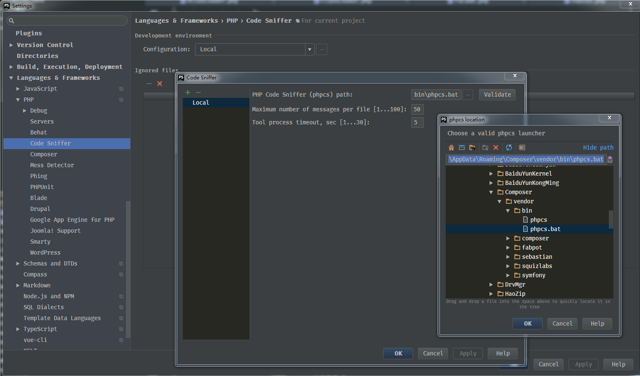Click Cancel in Settings window
The height and width of the screenshot is (376, 640).
548,364
